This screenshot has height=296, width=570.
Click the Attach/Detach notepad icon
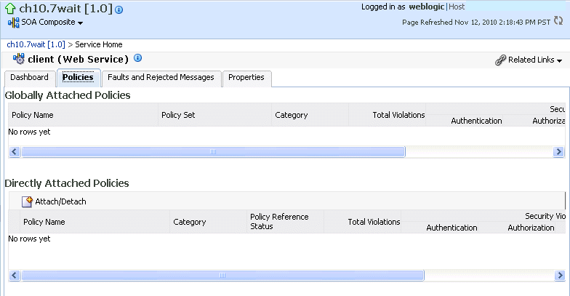[x=27, y=201]
